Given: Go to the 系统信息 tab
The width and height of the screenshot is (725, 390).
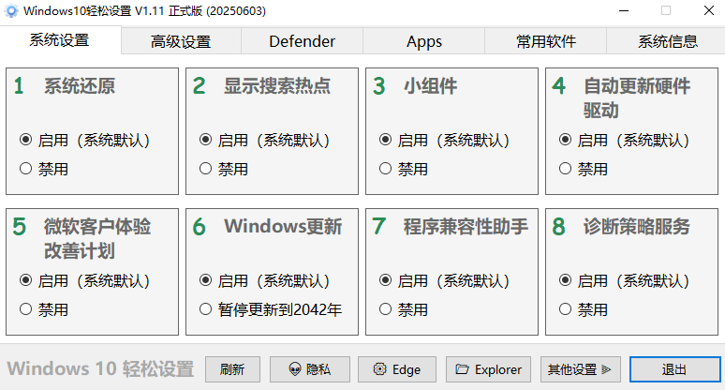Looking at the screenshot, I should pyautogui.click(x=667, y=41).
